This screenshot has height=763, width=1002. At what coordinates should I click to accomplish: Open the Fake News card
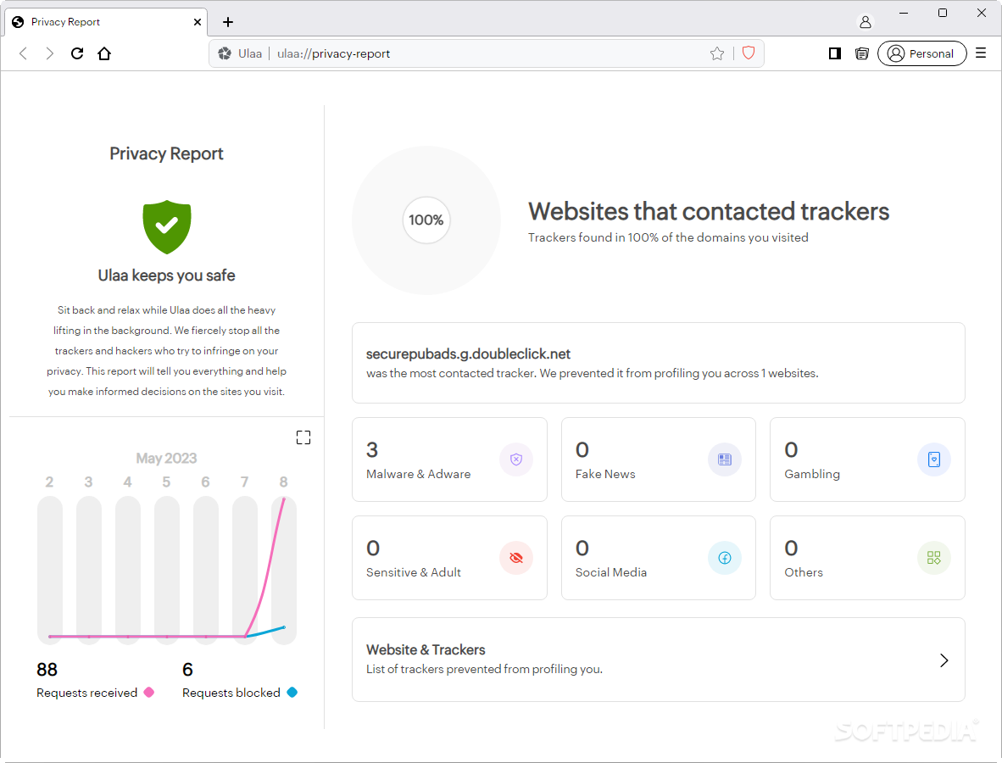pyautogui.click(x=658, y=459)
